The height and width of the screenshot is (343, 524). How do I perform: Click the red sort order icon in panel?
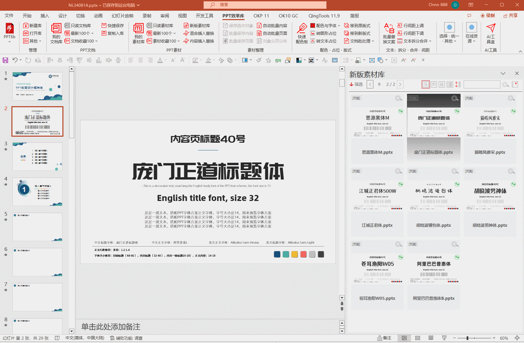click(x=458, y=84)
